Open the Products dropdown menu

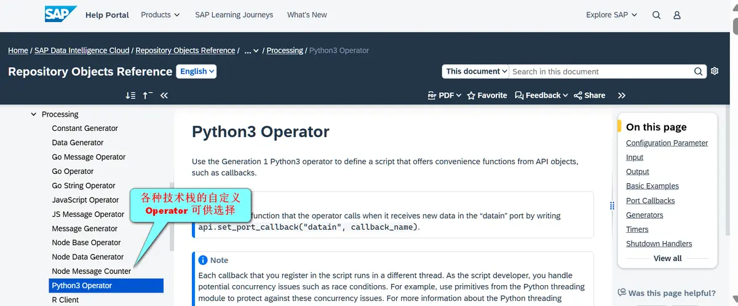point(161,15)
